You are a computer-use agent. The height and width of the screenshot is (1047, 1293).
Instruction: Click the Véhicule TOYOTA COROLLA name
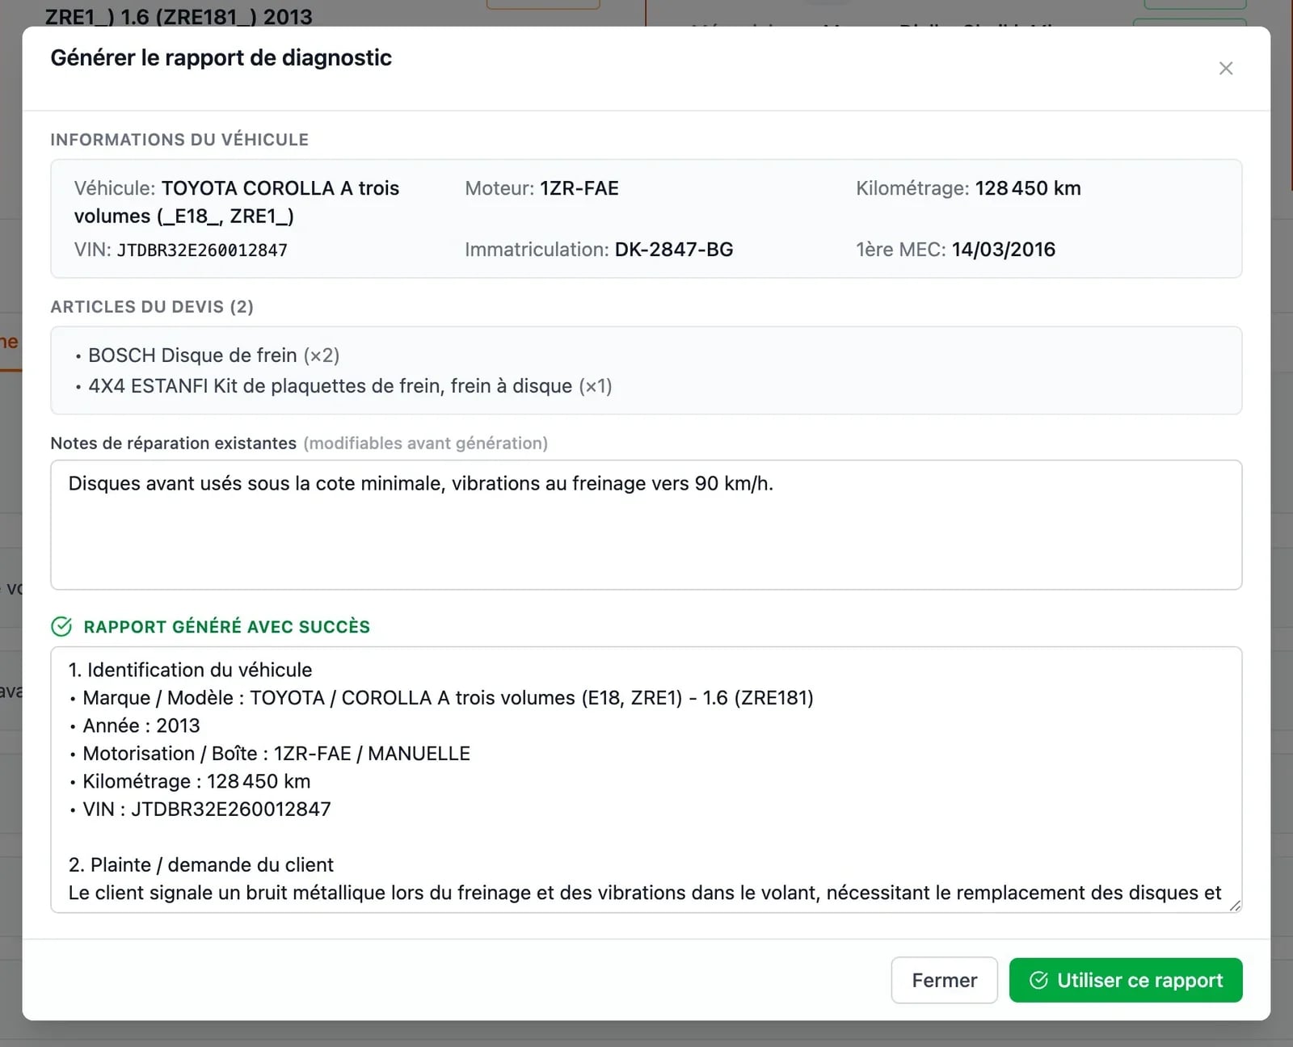237,202
